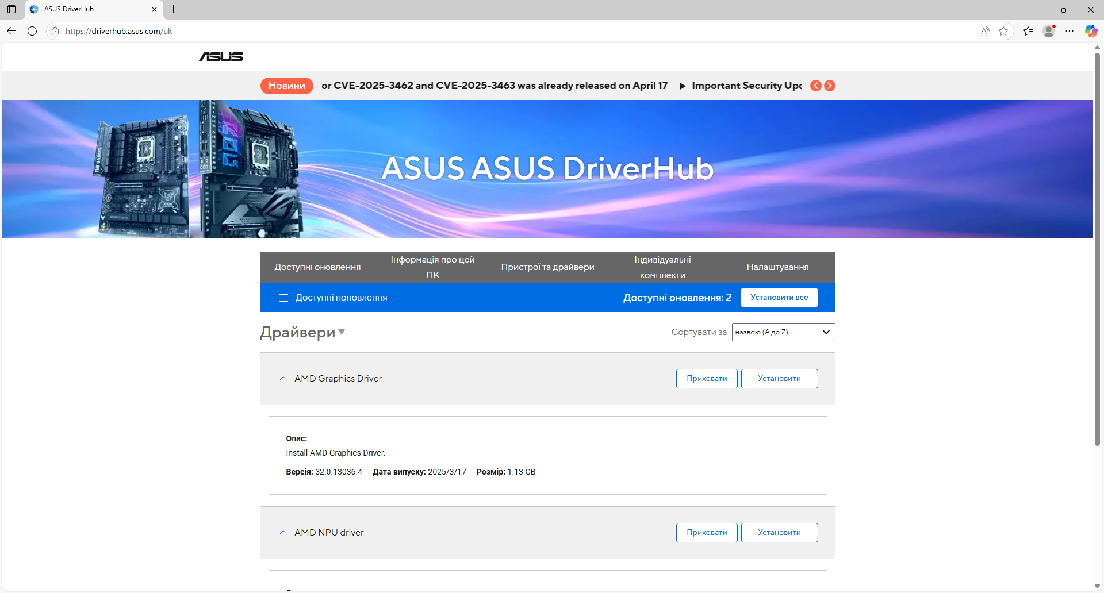Open a new browser tab
This screenshot has width=1104, height=593.
pyautogui.click(x=173, y=9)
